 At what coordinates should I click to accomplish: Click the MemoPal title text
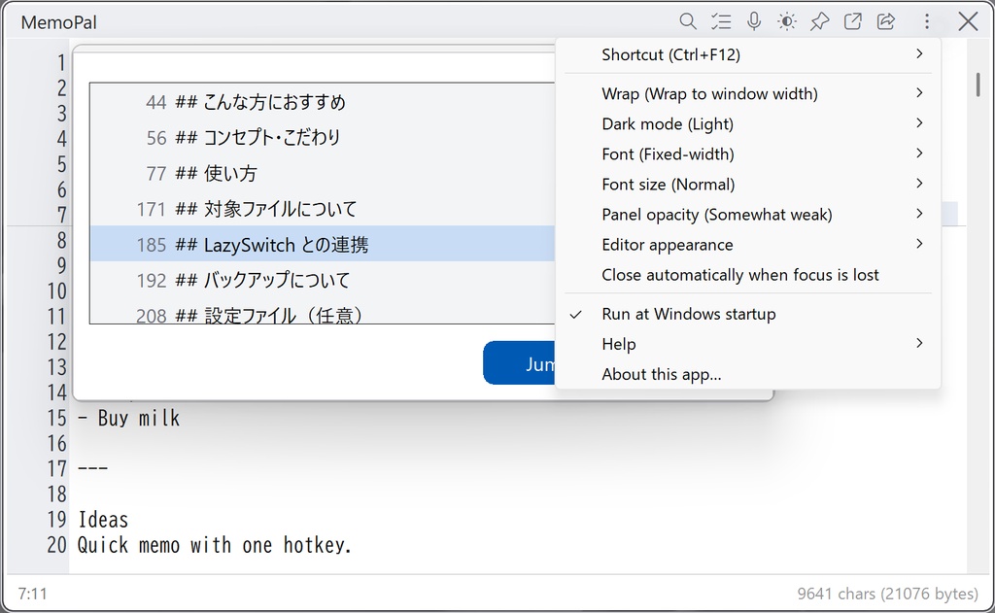59,22
